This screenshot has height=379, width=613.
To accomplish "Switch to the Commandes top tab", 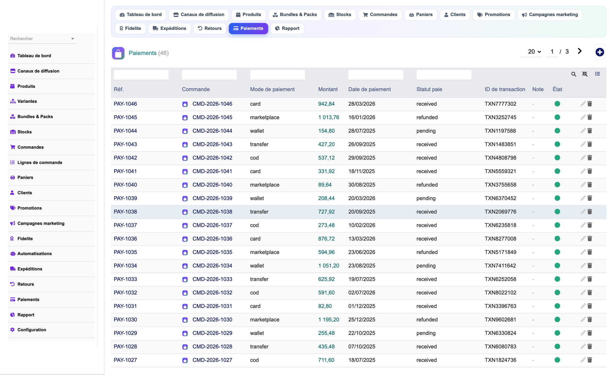I will (380, 15).
